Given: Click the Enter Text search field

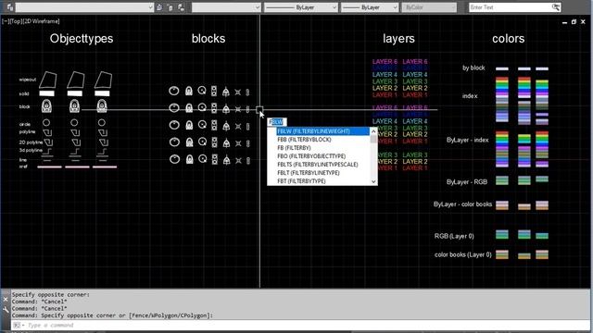Looking at the screenshot, I should click(510, 7).
